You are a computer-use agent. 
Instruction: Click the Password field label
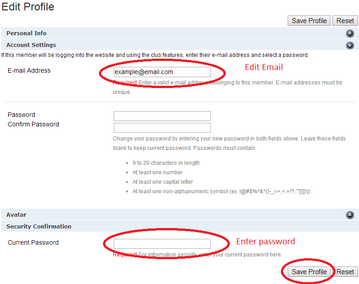(x=21, y=115)
